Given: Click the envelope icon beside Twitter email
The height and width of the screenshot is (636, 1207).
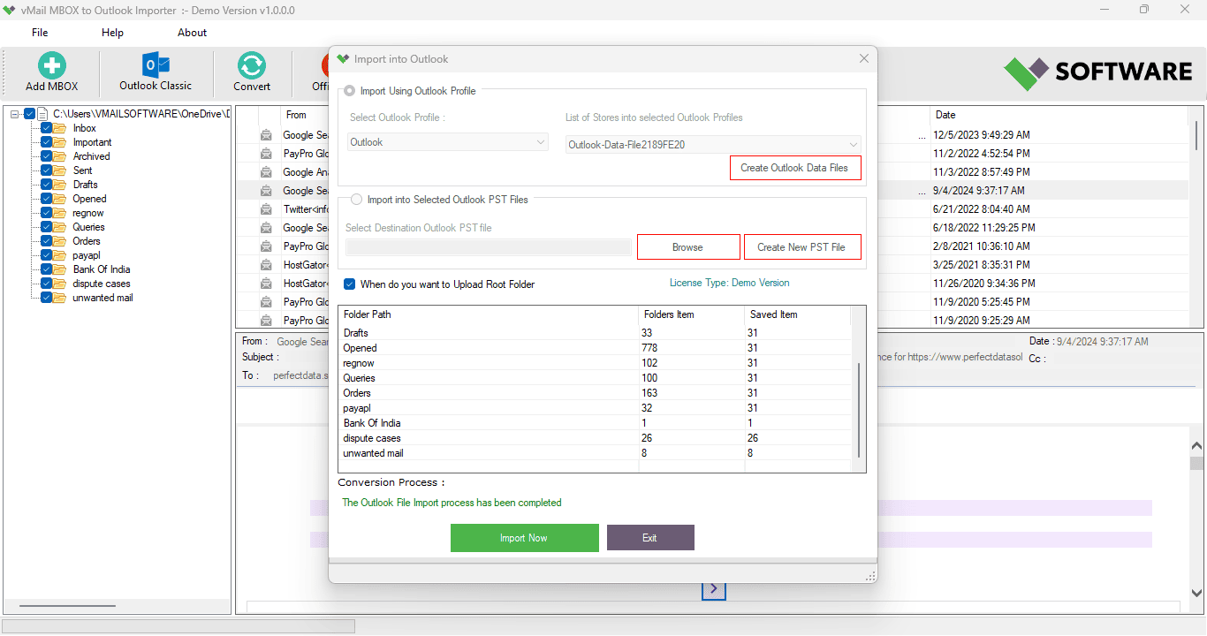Looking at the screenshot, I should pyautogui.click(x=266, y=209).
